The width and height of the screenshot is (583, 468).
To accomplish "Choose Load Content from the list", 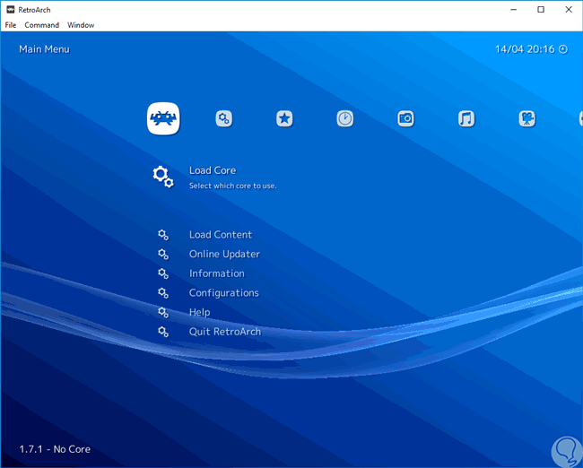I will [221, 235].
